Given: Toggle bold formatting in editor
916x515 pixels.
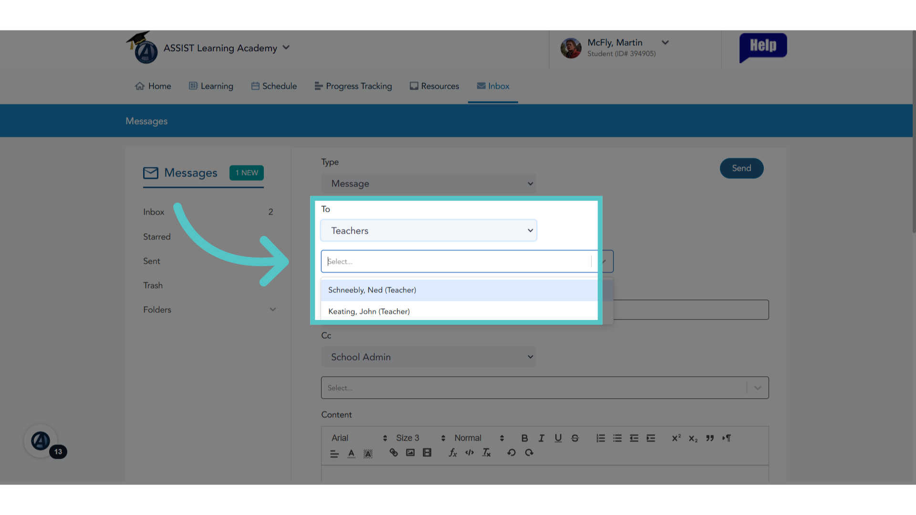Looking at the screenshot, I should (524, 438).
